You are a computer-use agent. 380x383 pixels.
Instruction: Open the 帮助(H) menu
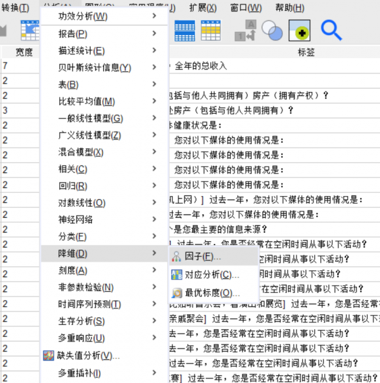point(289,8)
